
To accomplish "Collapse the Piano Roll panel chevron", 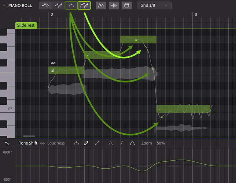I will (x=4, y=5).
